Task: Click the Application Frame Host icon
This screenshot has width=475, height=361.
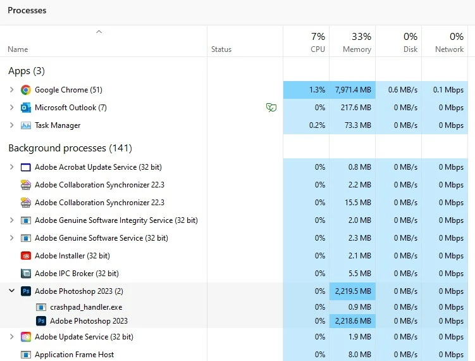Action: (x=26, y=354)
